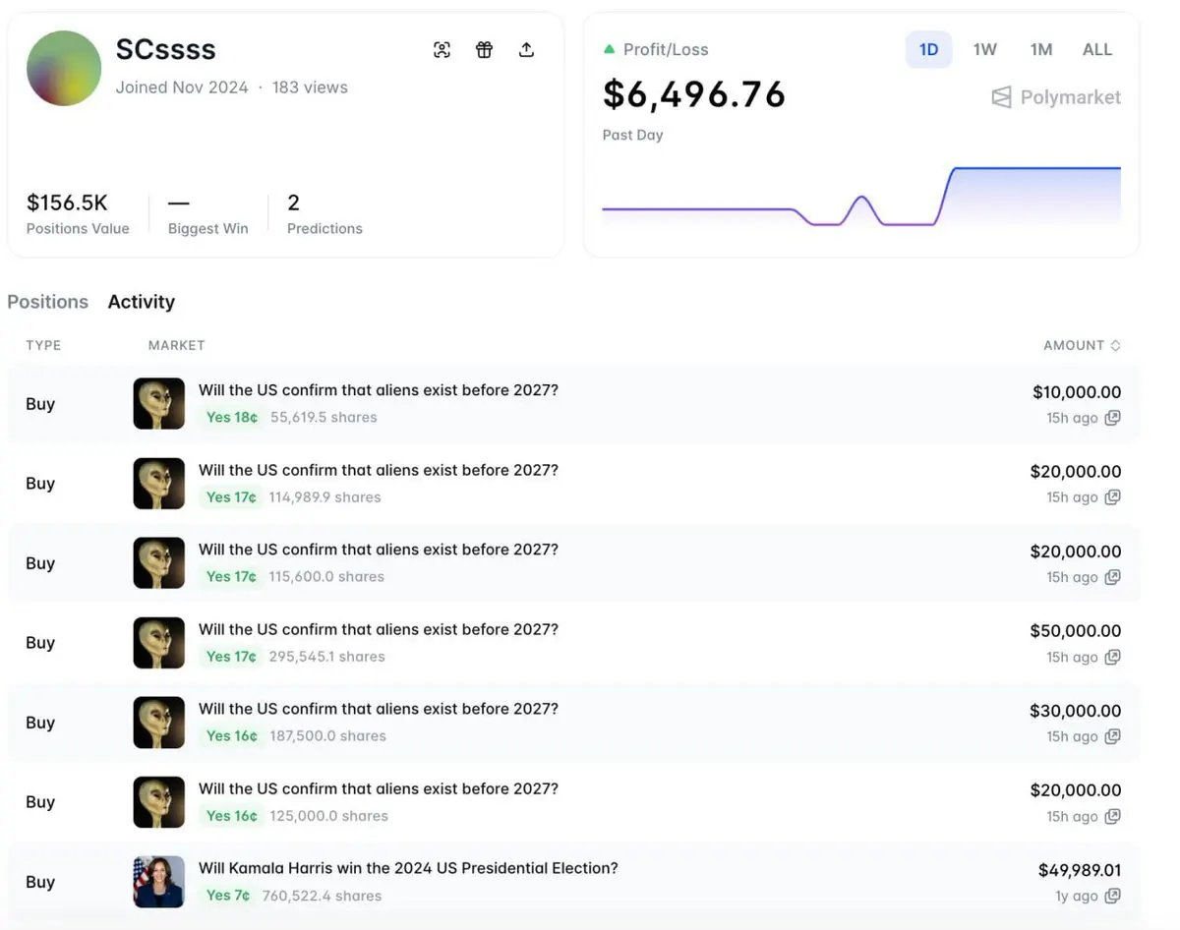Image resolution: width=1180 pixels, height=930 pixels.
Task: Click the $6,496.76 profit value
Action: point(694,94)
